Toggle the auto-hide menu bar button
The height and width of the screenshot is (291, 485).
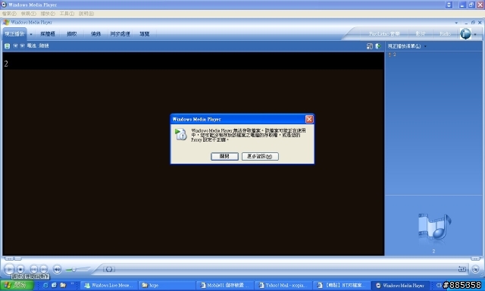(x=449, y=5)
